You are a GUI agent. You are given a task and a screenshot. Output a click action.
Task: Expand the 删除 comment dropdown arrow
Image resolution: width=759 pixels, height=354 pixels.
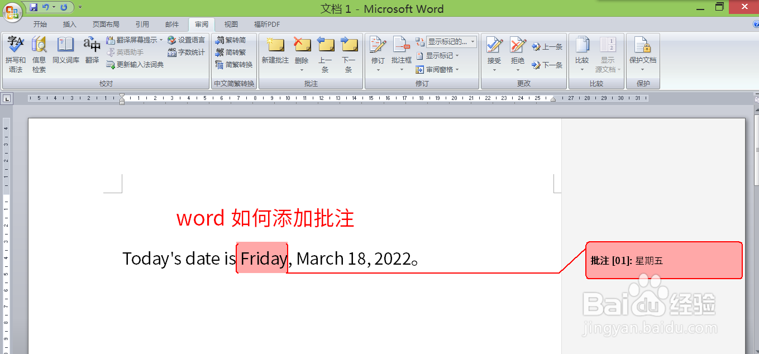302,70
